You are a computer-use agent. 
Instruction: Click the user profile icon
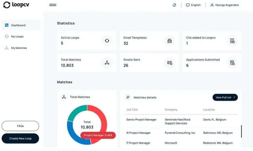tap(212, 5)
